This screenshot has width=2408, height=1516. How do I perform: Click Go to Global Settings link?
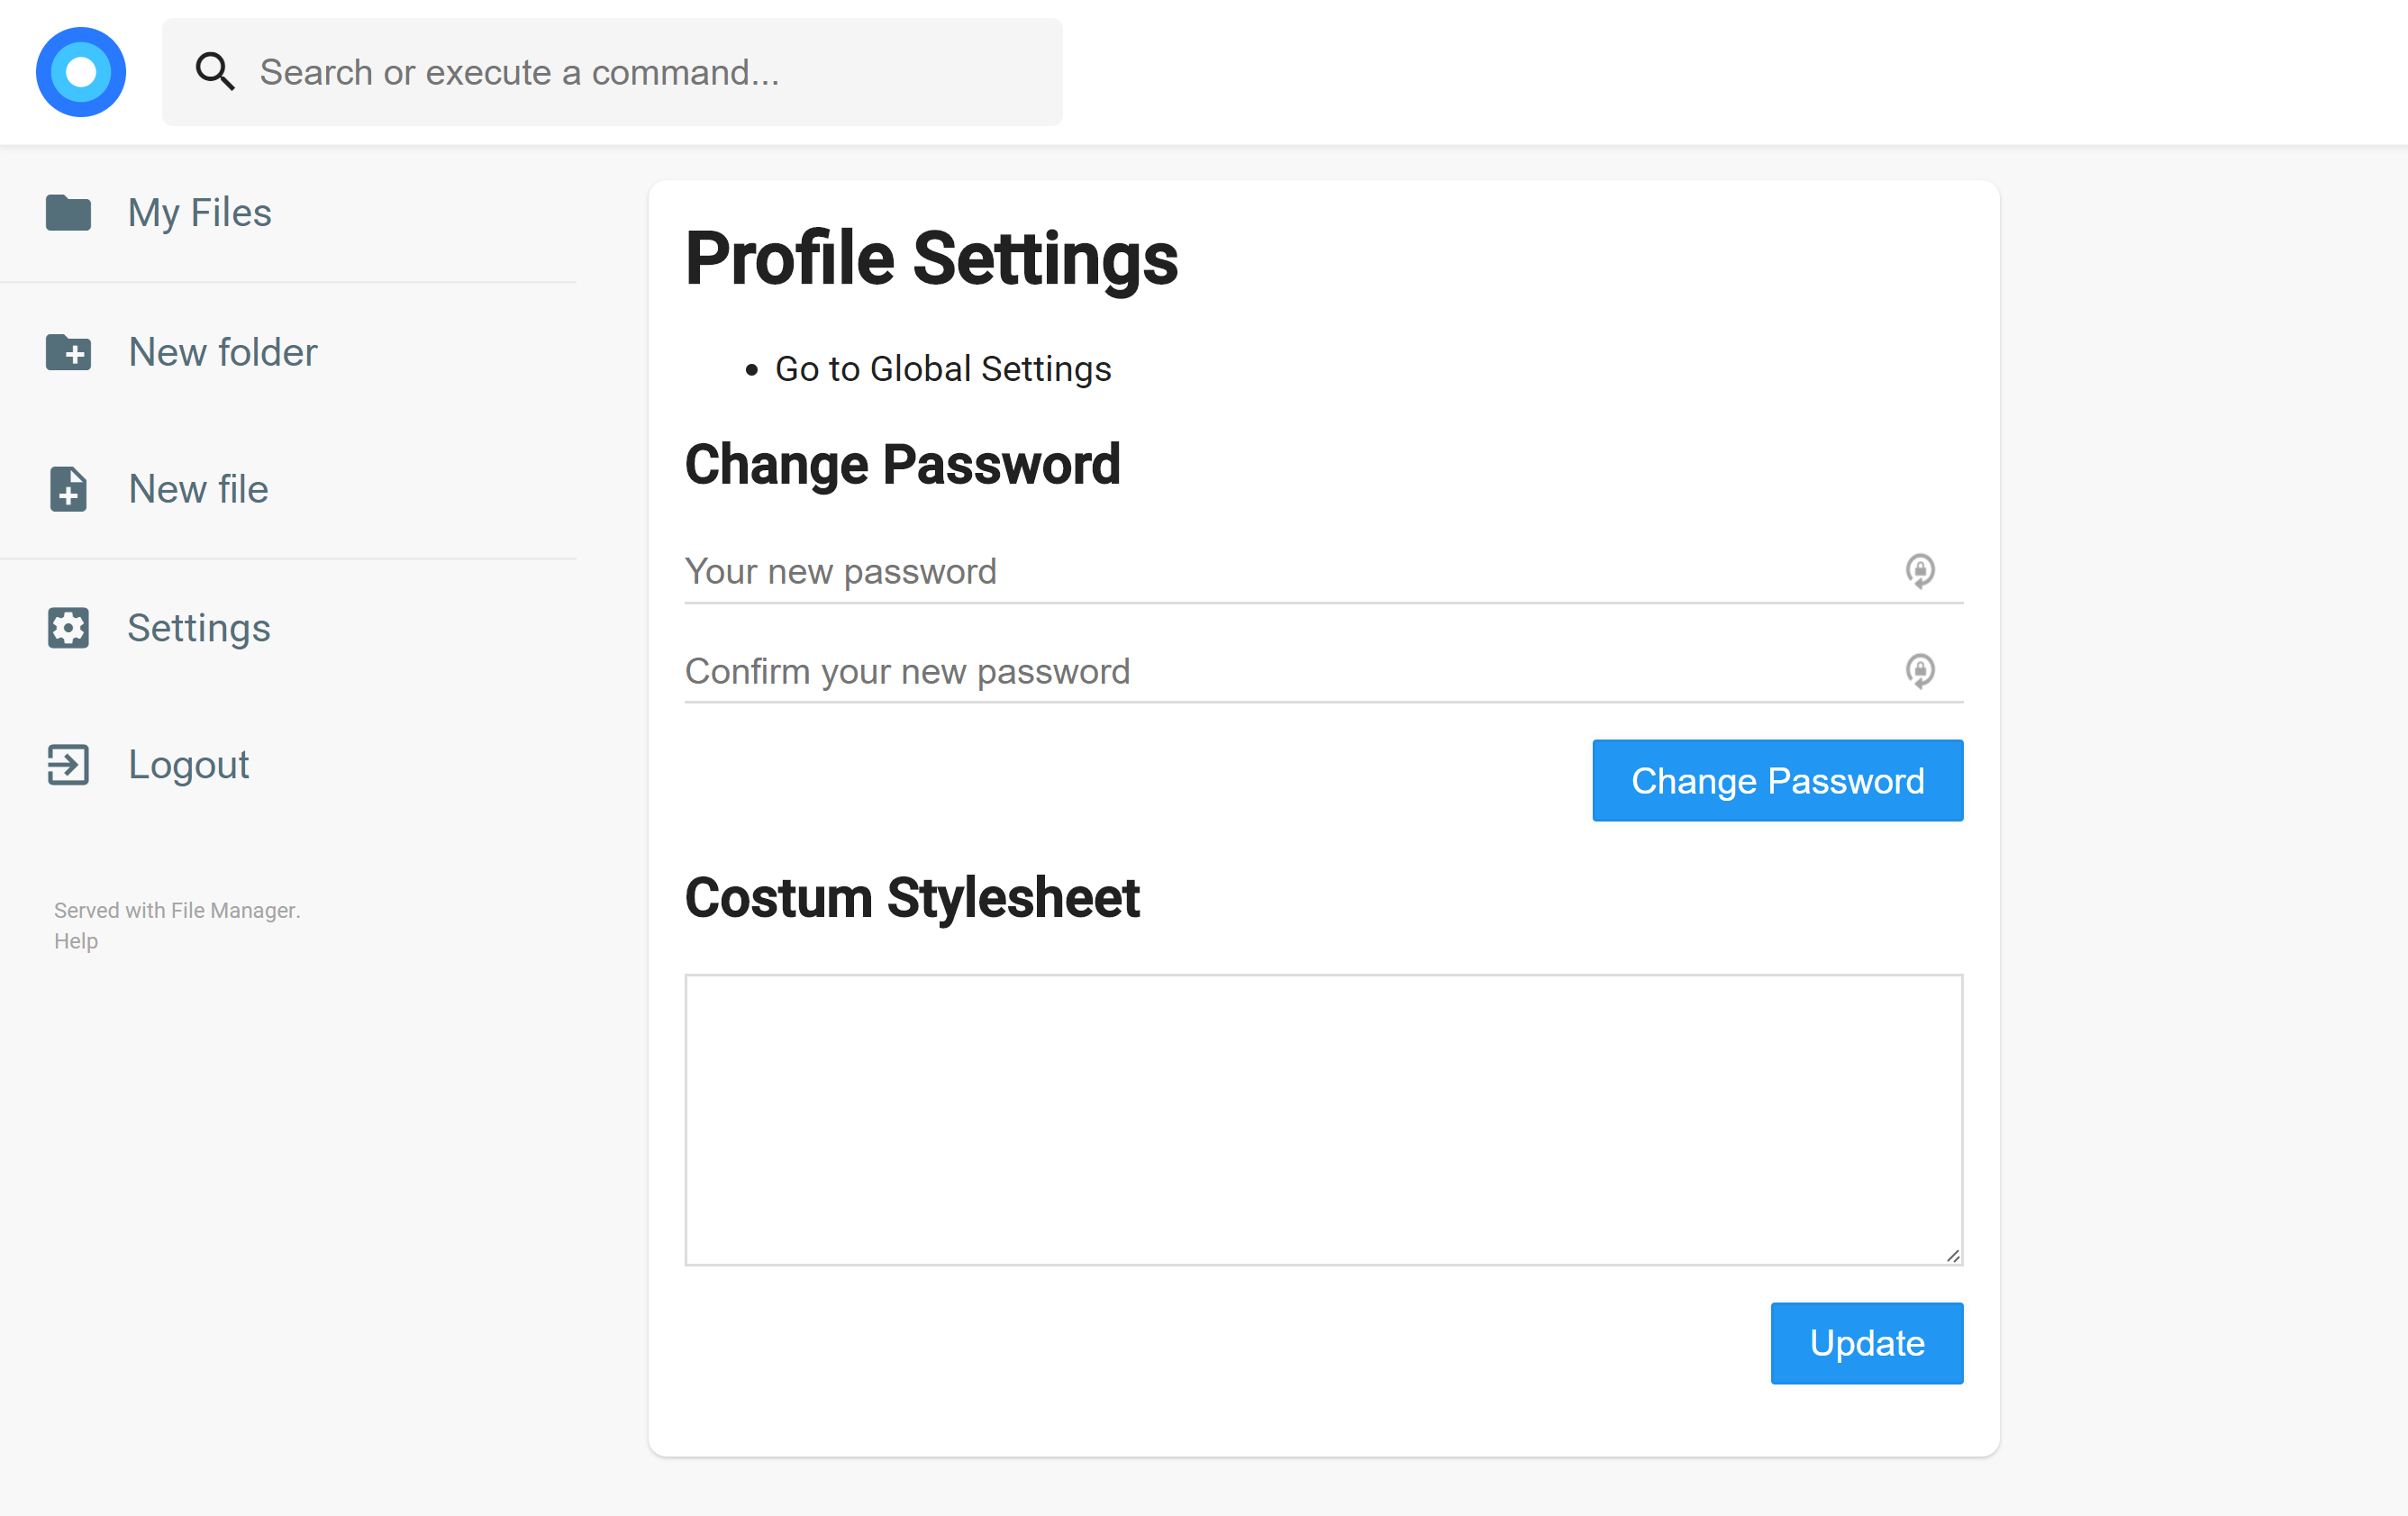click(943, 368)
